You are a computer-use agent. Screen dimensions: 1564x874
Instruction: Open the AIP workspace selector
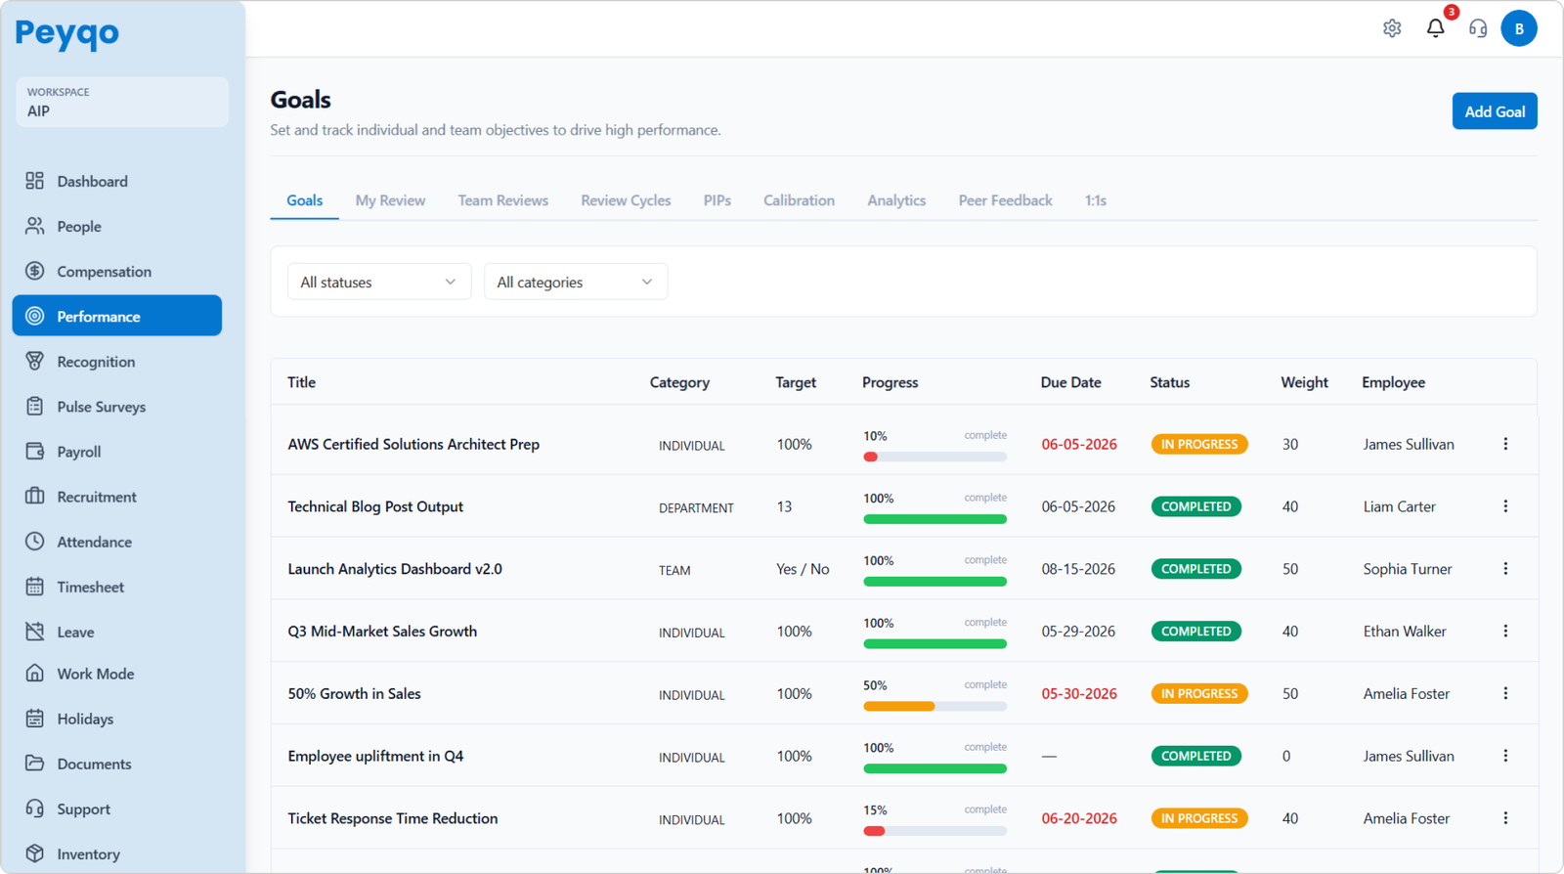(122, 102)
